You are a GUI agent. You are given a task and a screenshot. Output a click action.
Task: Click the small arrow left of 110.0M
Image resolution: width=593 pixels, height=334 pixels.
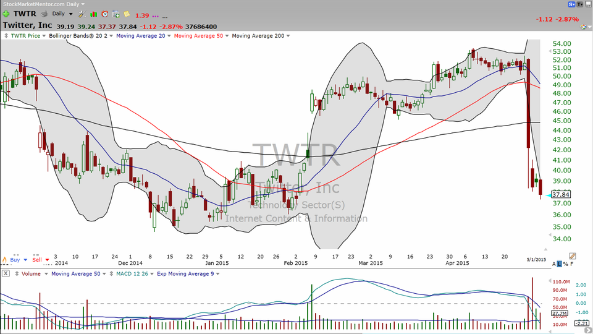point(550,281)
